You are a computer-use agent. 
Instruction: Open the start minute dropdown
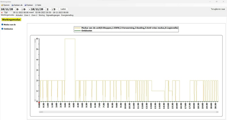click(27, 9)
